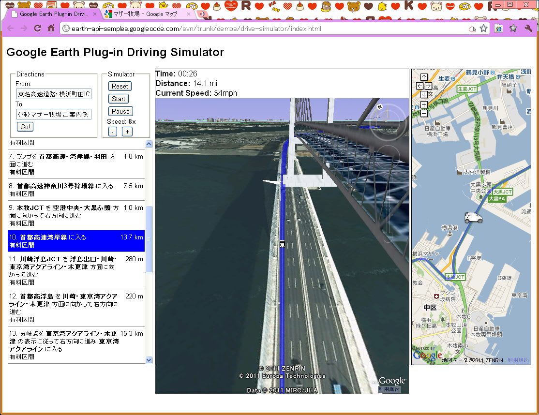The image size is (539, 415).
Task: Pan the mini map down with arrow
Action: coord(424,94)
